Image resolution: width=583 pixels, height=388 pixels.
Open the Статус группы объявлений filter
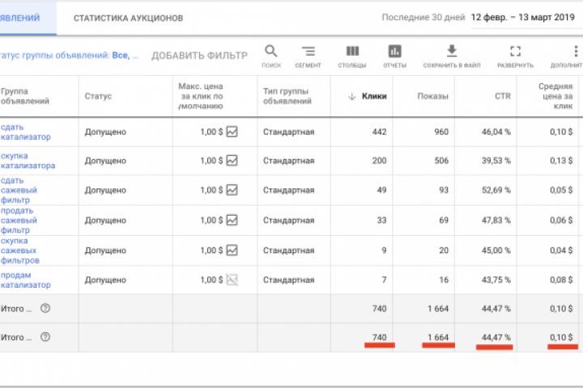pyautogui.click(x=69, y=56)
